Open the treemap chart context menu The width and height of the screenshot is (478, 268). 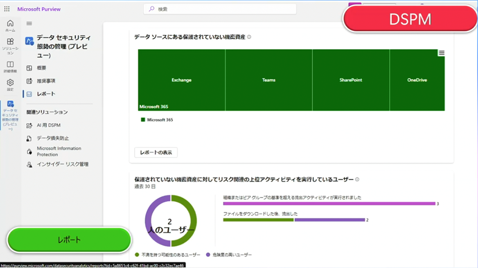tap(441, 53)
